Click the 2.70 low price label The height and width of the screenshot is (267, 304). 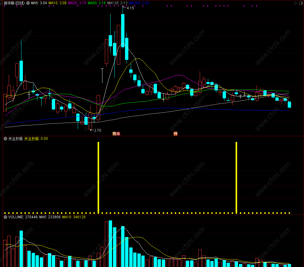tap(98, 130)
